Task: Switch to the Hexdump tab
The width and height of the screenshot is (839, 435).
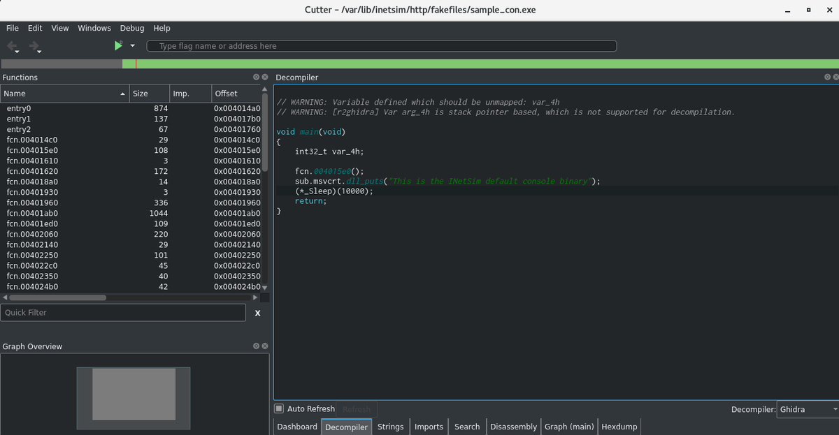Action: 618,427
